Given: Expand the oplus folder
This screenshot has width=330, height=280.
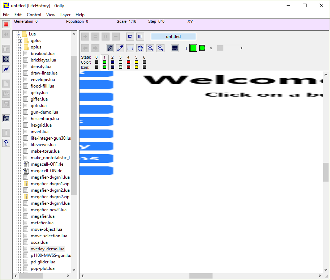Looking at the screenshot, I should [x=20, y=47].
